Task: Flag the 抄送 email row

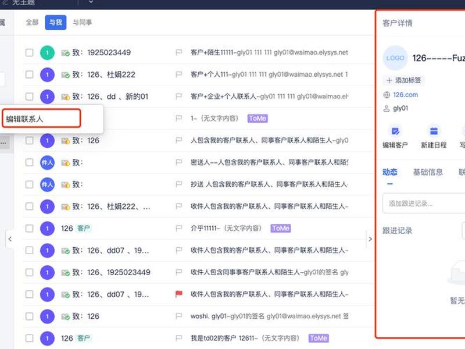Action: (x=179, y=184)
